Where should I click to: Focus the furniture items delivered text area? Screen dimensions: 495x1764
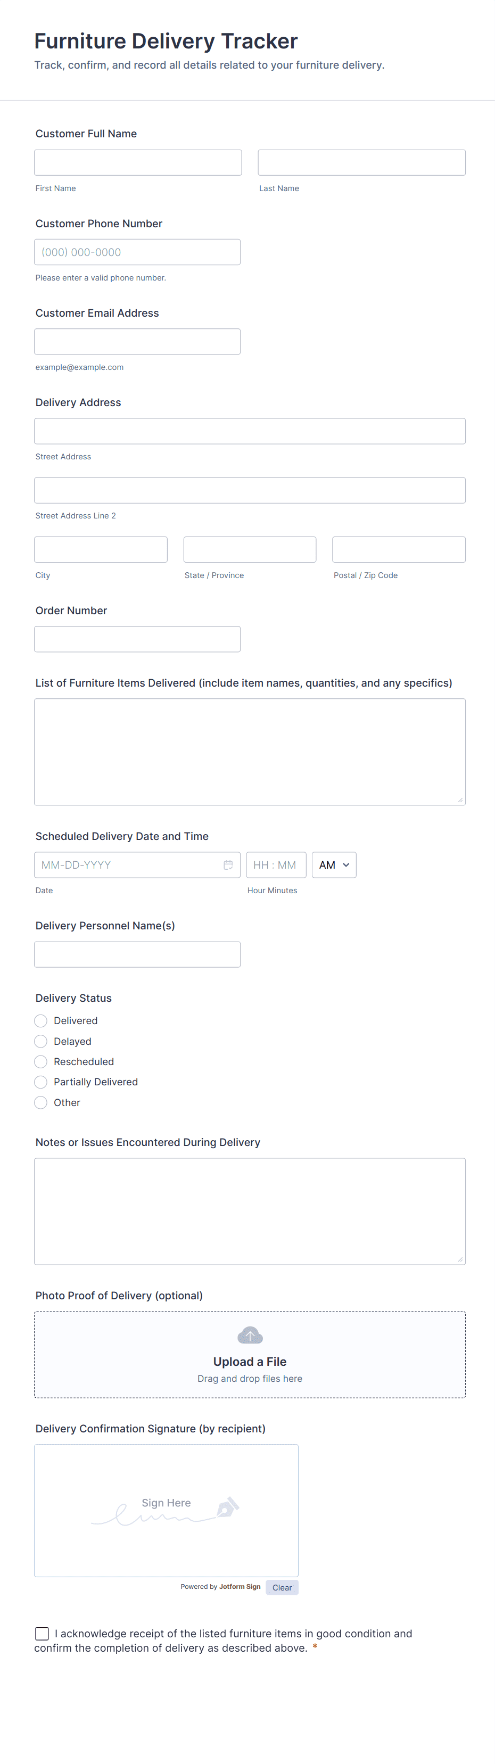[x=249, y=751]
